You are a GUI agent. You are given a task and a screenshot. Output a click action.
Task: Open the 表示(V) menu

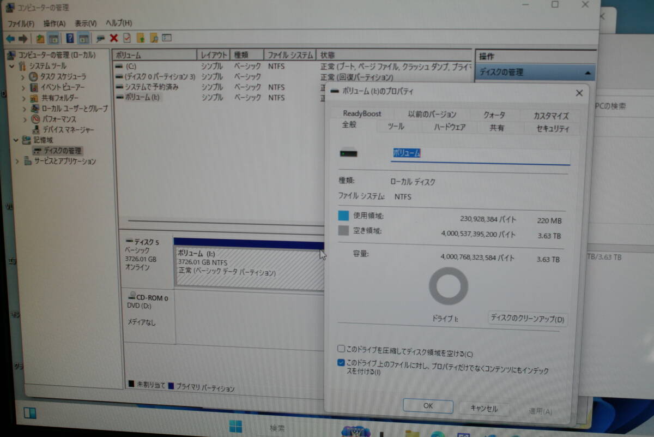click(x=86, y=23)
